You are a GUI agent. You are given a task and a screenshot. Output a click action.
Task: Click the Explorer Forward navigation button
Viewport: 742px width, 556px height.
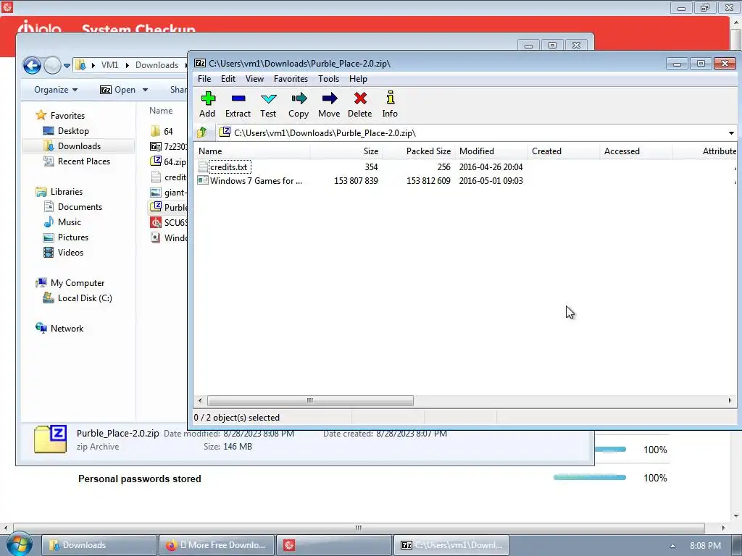coord(52,65)
